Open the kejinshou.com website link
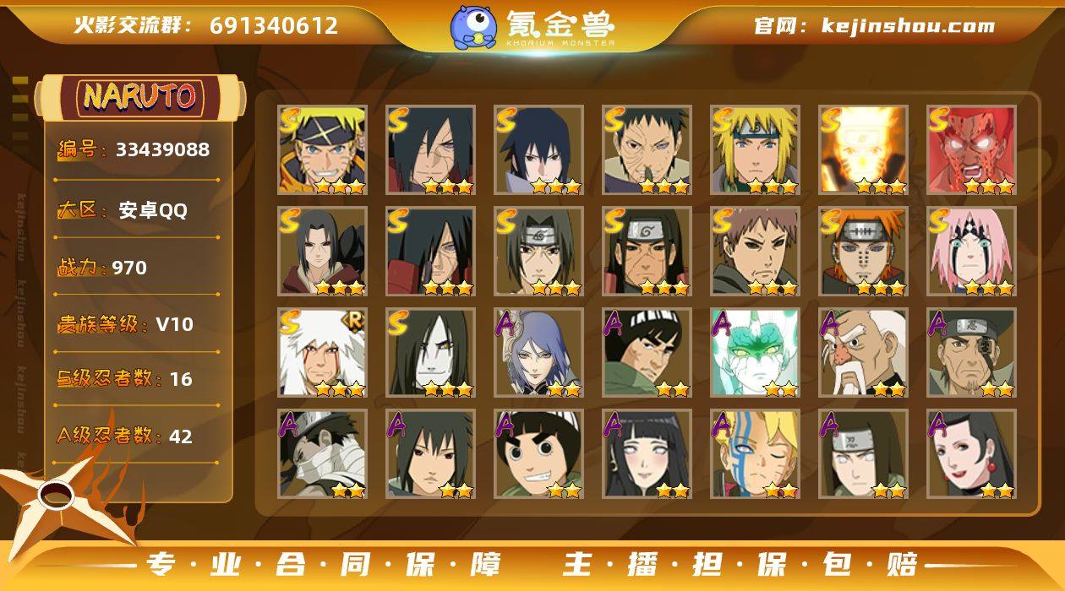1065x591 pixels. click(908, 25)
